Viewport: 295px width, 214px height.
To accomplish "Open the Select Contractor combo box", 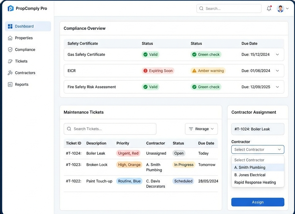I will coord(258,149).
